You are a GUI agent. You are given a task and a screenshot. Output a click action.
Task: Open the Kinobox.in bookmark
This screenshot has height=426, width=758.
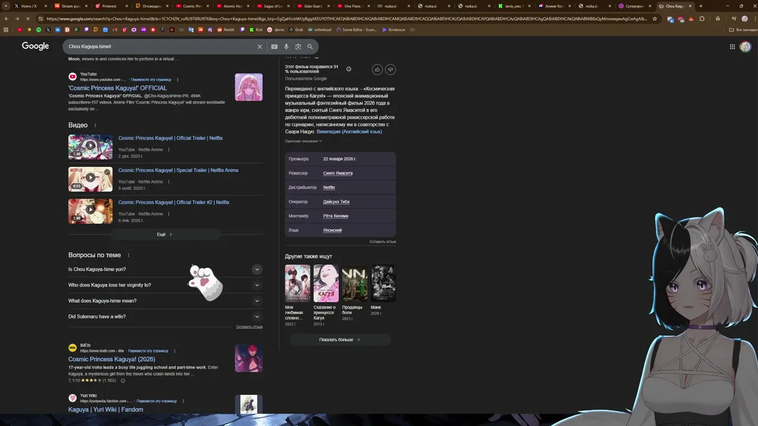point(394,30)
